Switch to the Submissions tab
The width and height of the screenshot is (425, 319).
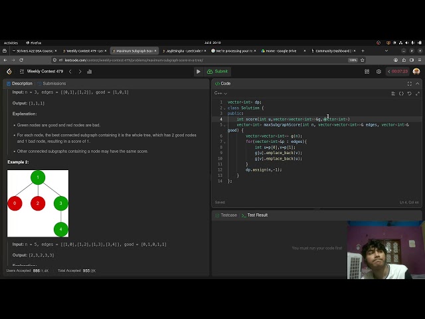[52, 84]
